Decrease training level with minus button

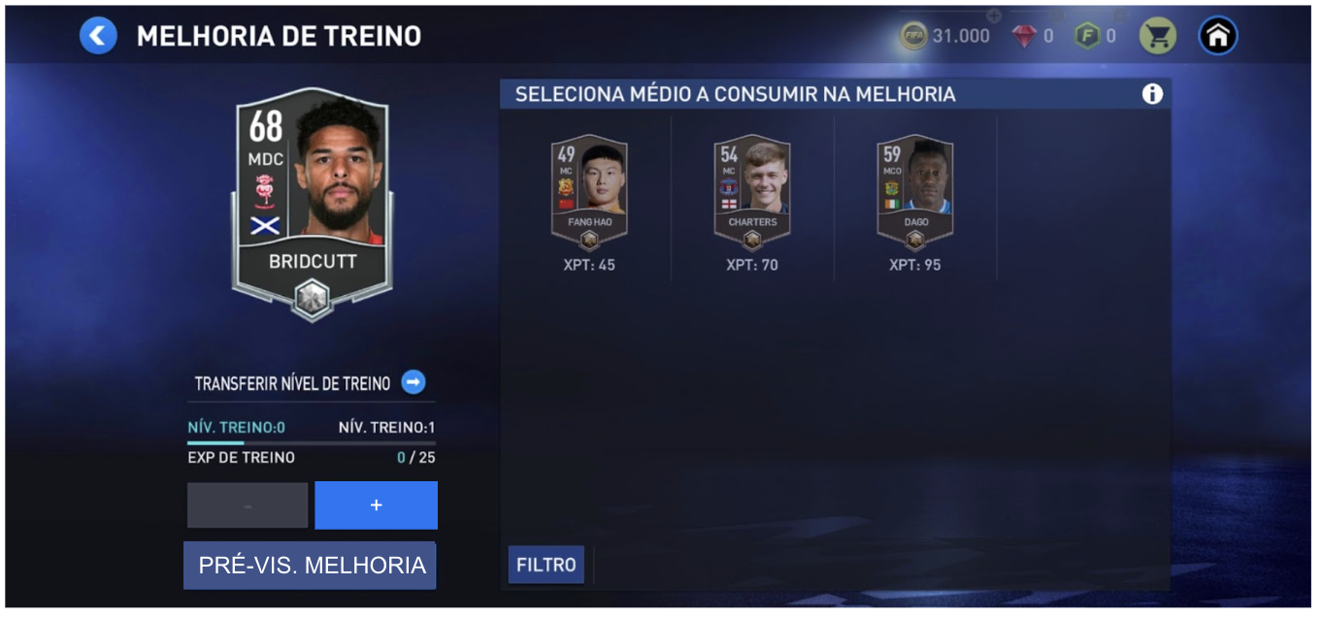click(248, 505)
